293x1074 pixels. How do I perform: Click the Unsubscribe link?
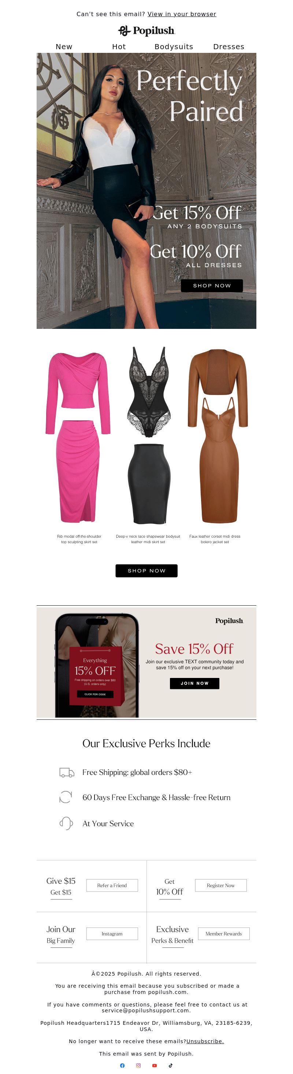[205, 1041]
